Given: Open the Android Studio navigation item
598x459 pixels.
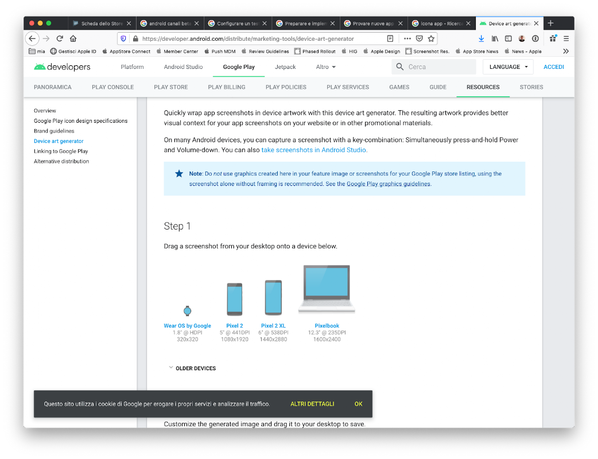Looking at the screenshot, I should tap(183, 67).
